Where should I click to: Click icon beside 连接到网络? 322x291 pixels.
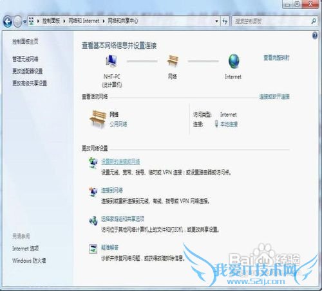[x=93, y=191]
